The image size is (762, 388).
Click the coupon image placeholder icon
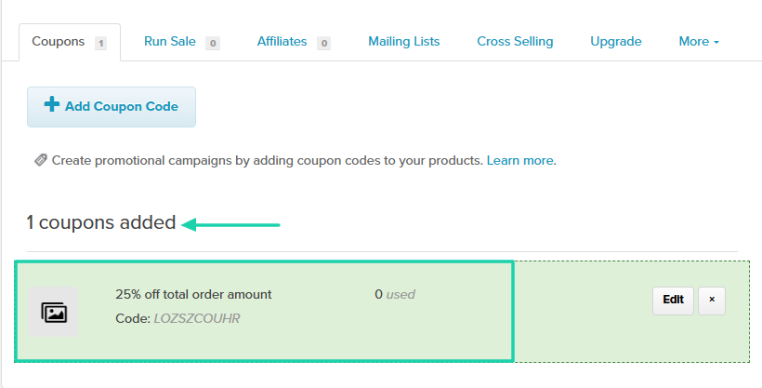click(x=54, y=312)
